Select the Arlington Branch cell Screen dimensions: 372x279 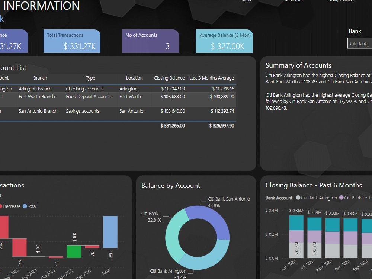(x=35, y=89)
